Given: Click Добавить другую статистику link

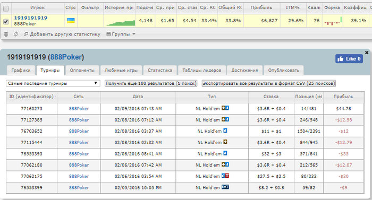Looking at the screenshot, I should (62, 34).
